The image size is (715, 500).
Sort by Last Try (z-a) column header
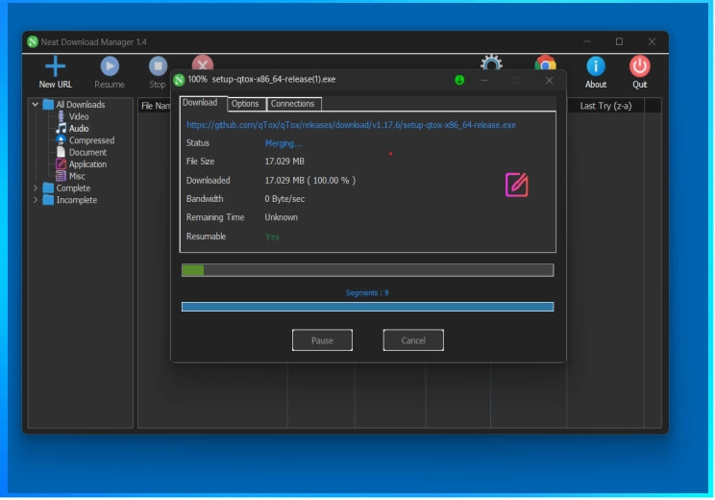tap(605, 106)
